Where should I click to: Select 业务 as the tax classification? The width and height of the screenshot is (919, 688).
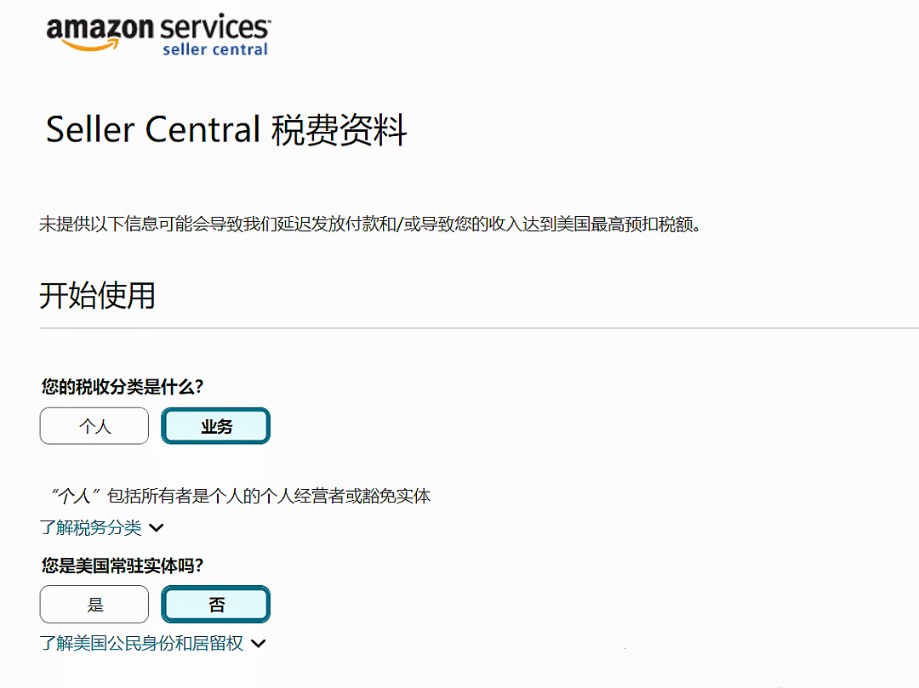pyautogui.click(x=216, y=426)
